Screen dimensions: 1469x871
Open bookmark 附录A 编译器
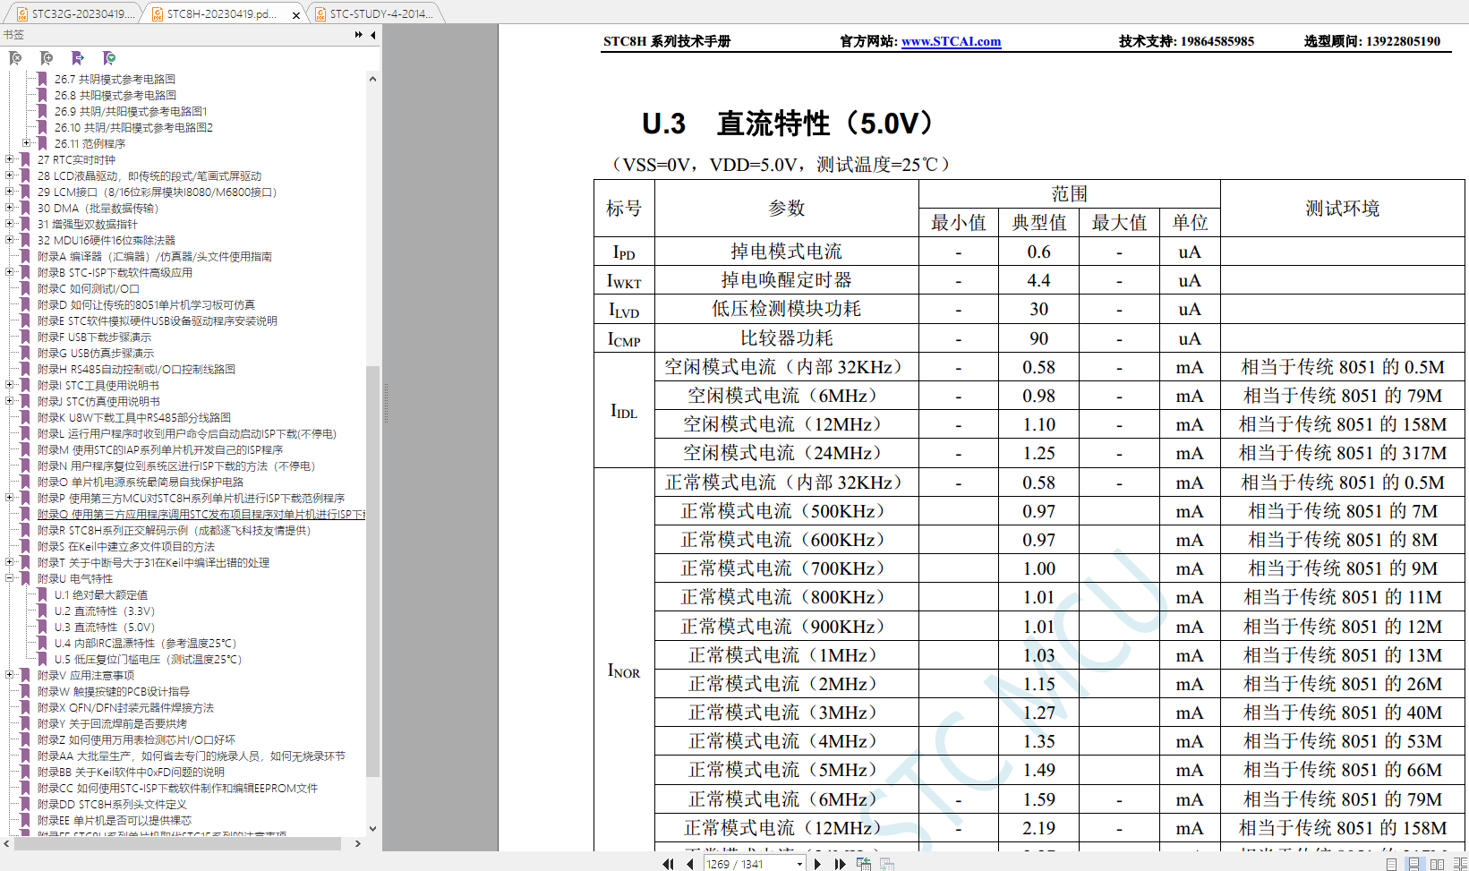[154, 256]
